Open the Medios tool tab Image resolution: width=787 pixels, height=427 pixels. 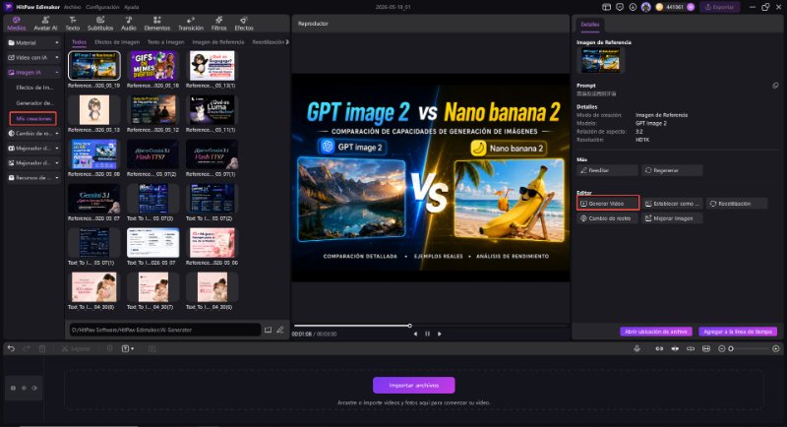16,24
